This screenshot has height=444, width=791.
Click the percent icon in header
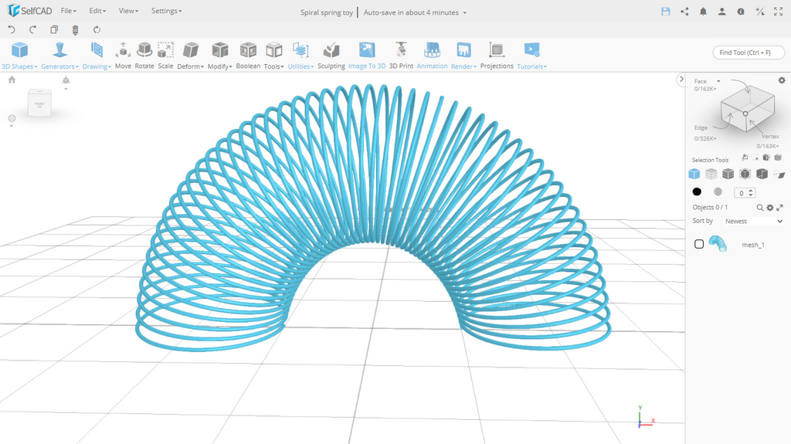tap(760, 12)
